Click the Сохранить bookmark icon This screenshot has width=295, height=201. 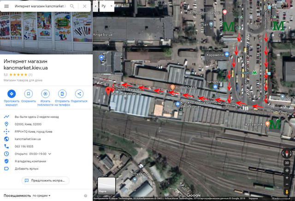(x=29, y=94)
